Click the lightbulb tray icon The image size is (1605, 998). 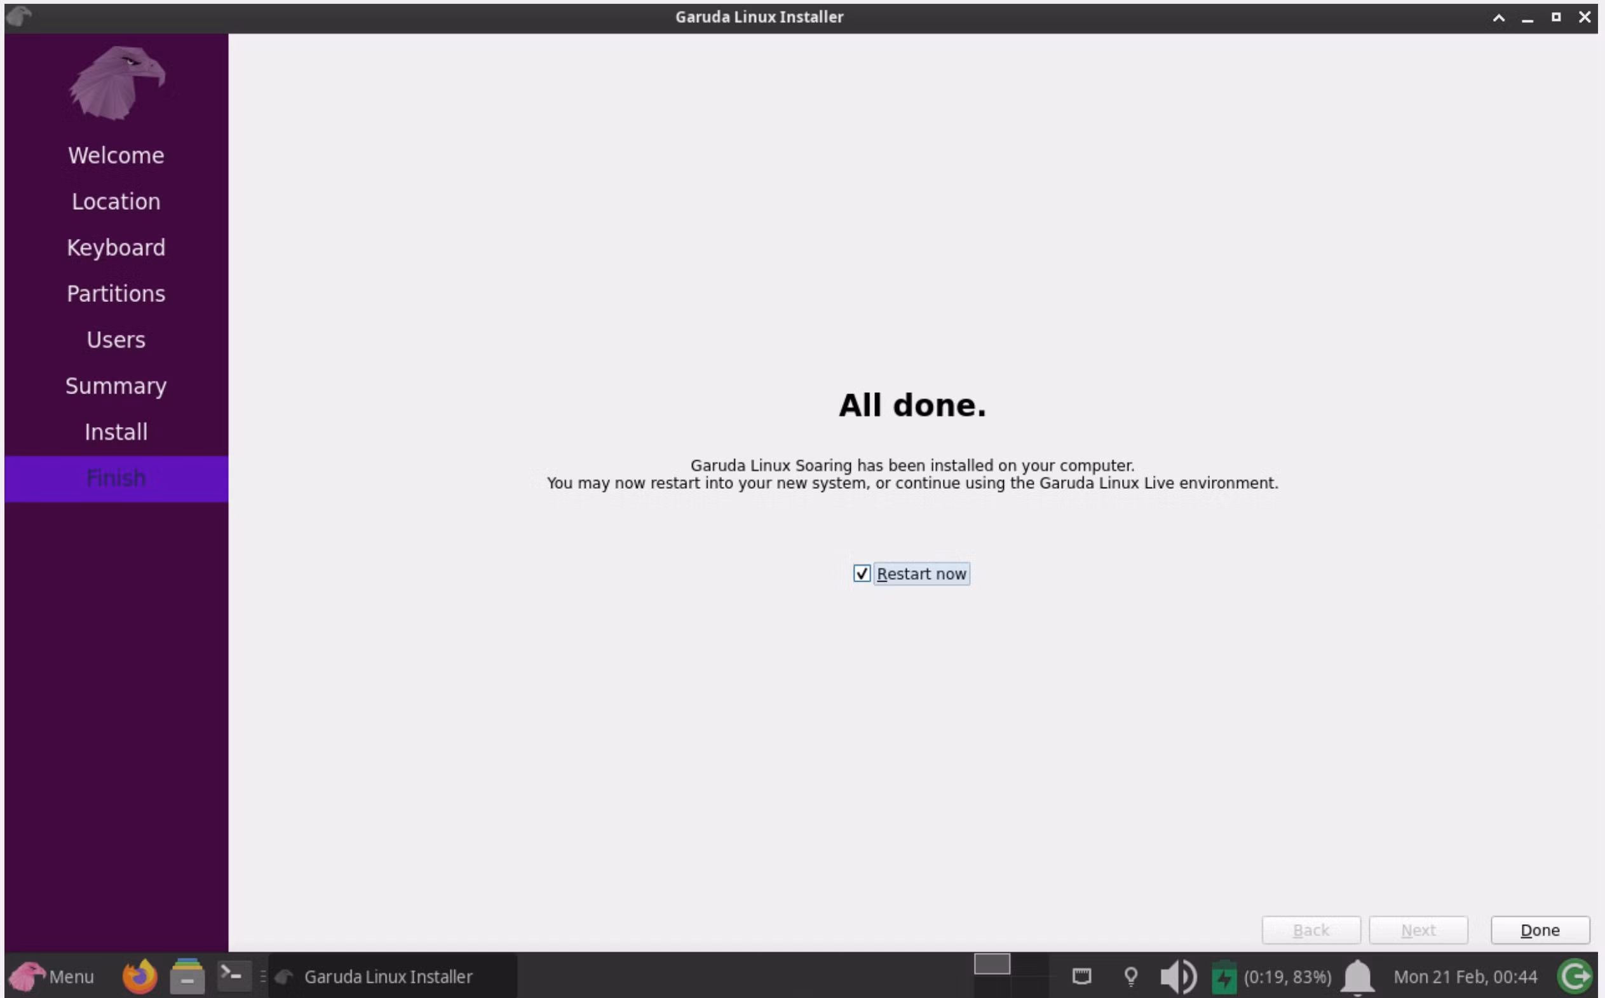1131,976
